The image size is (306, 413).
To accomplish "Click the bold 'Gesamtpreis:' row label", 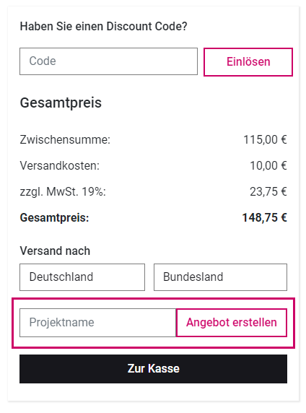I will pos(55,218).
